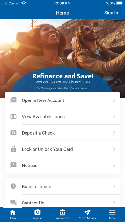Tap the Notices alert bubble icon
125x222 pixels.
click(13, 165)
